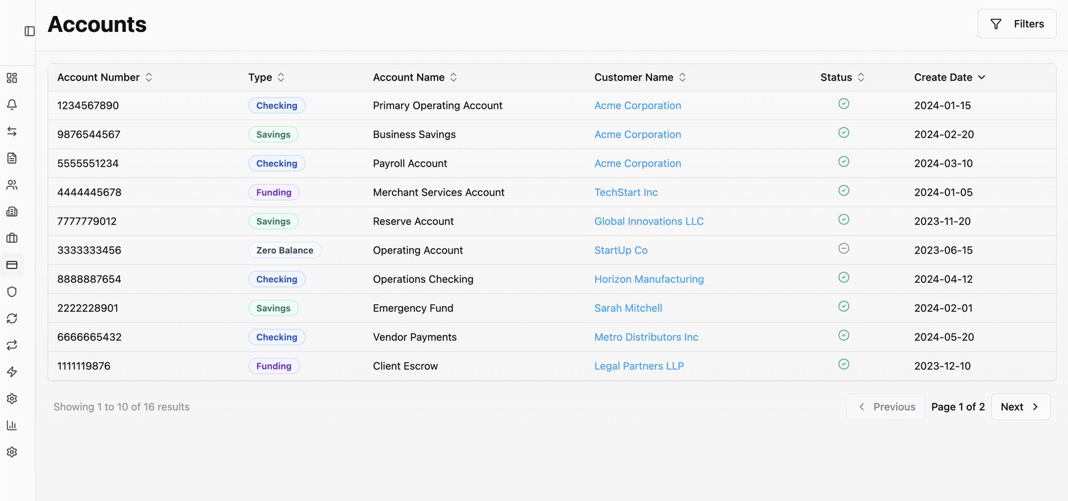The image size is (1068, 501).
Task: Click status check icon for Client Escrow row
Action: (844, 364)
